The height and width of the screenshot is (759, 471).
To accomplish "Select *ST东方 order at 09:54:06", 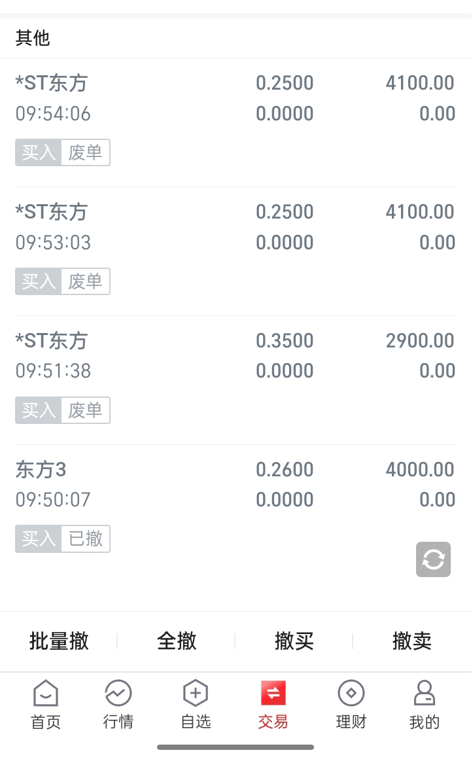I will click(235, 122).
